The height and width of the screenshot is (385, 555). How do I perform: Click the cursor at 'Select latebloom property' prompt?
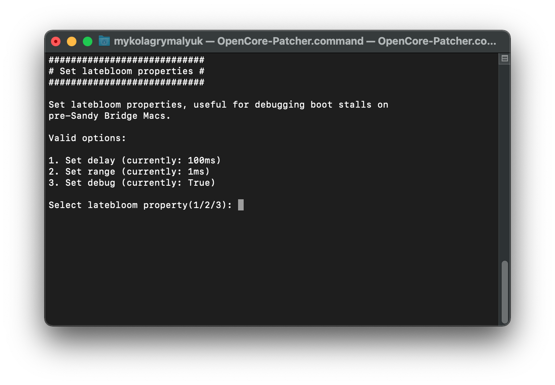(241, 205)
